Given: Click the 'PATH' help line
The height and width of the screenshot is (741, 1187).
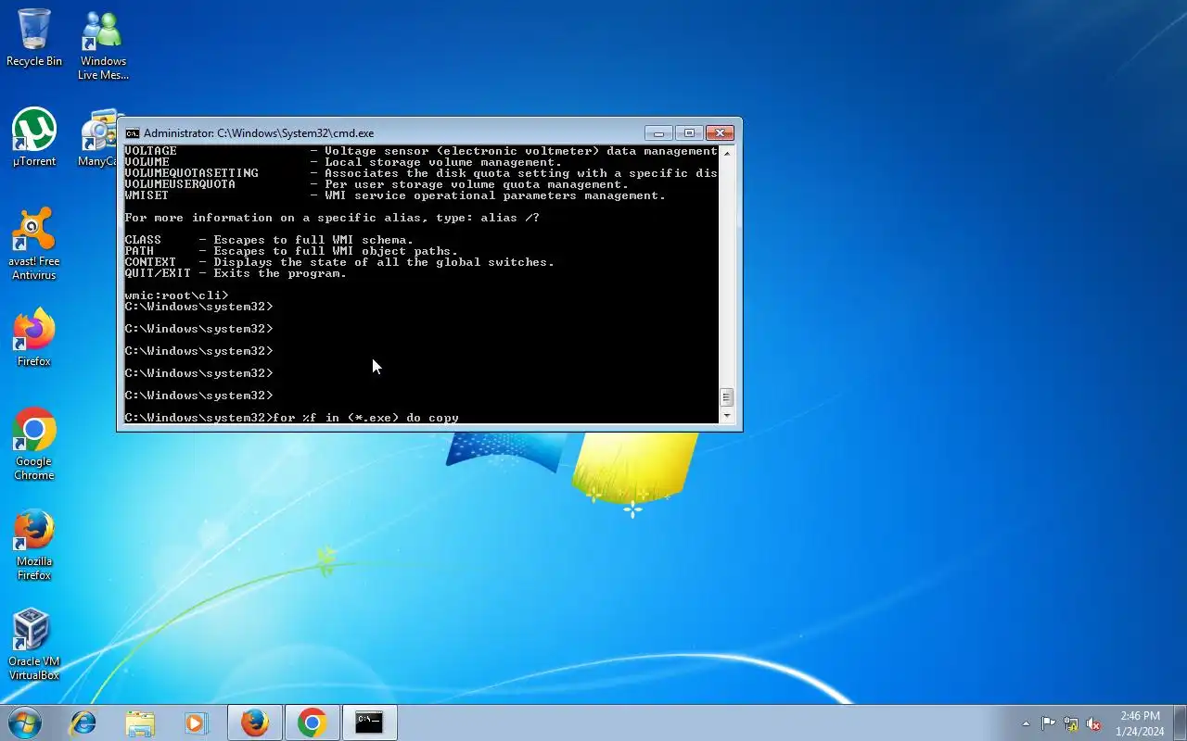Looking at the screenshot, I should point(291,251).
